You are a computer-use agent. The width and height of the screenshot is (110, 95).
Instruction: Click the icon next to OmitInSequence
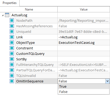(12, 81)
